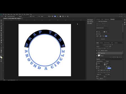Switch to the Paragraph tab
Screen dimensions: 126x94
point(103,59)
